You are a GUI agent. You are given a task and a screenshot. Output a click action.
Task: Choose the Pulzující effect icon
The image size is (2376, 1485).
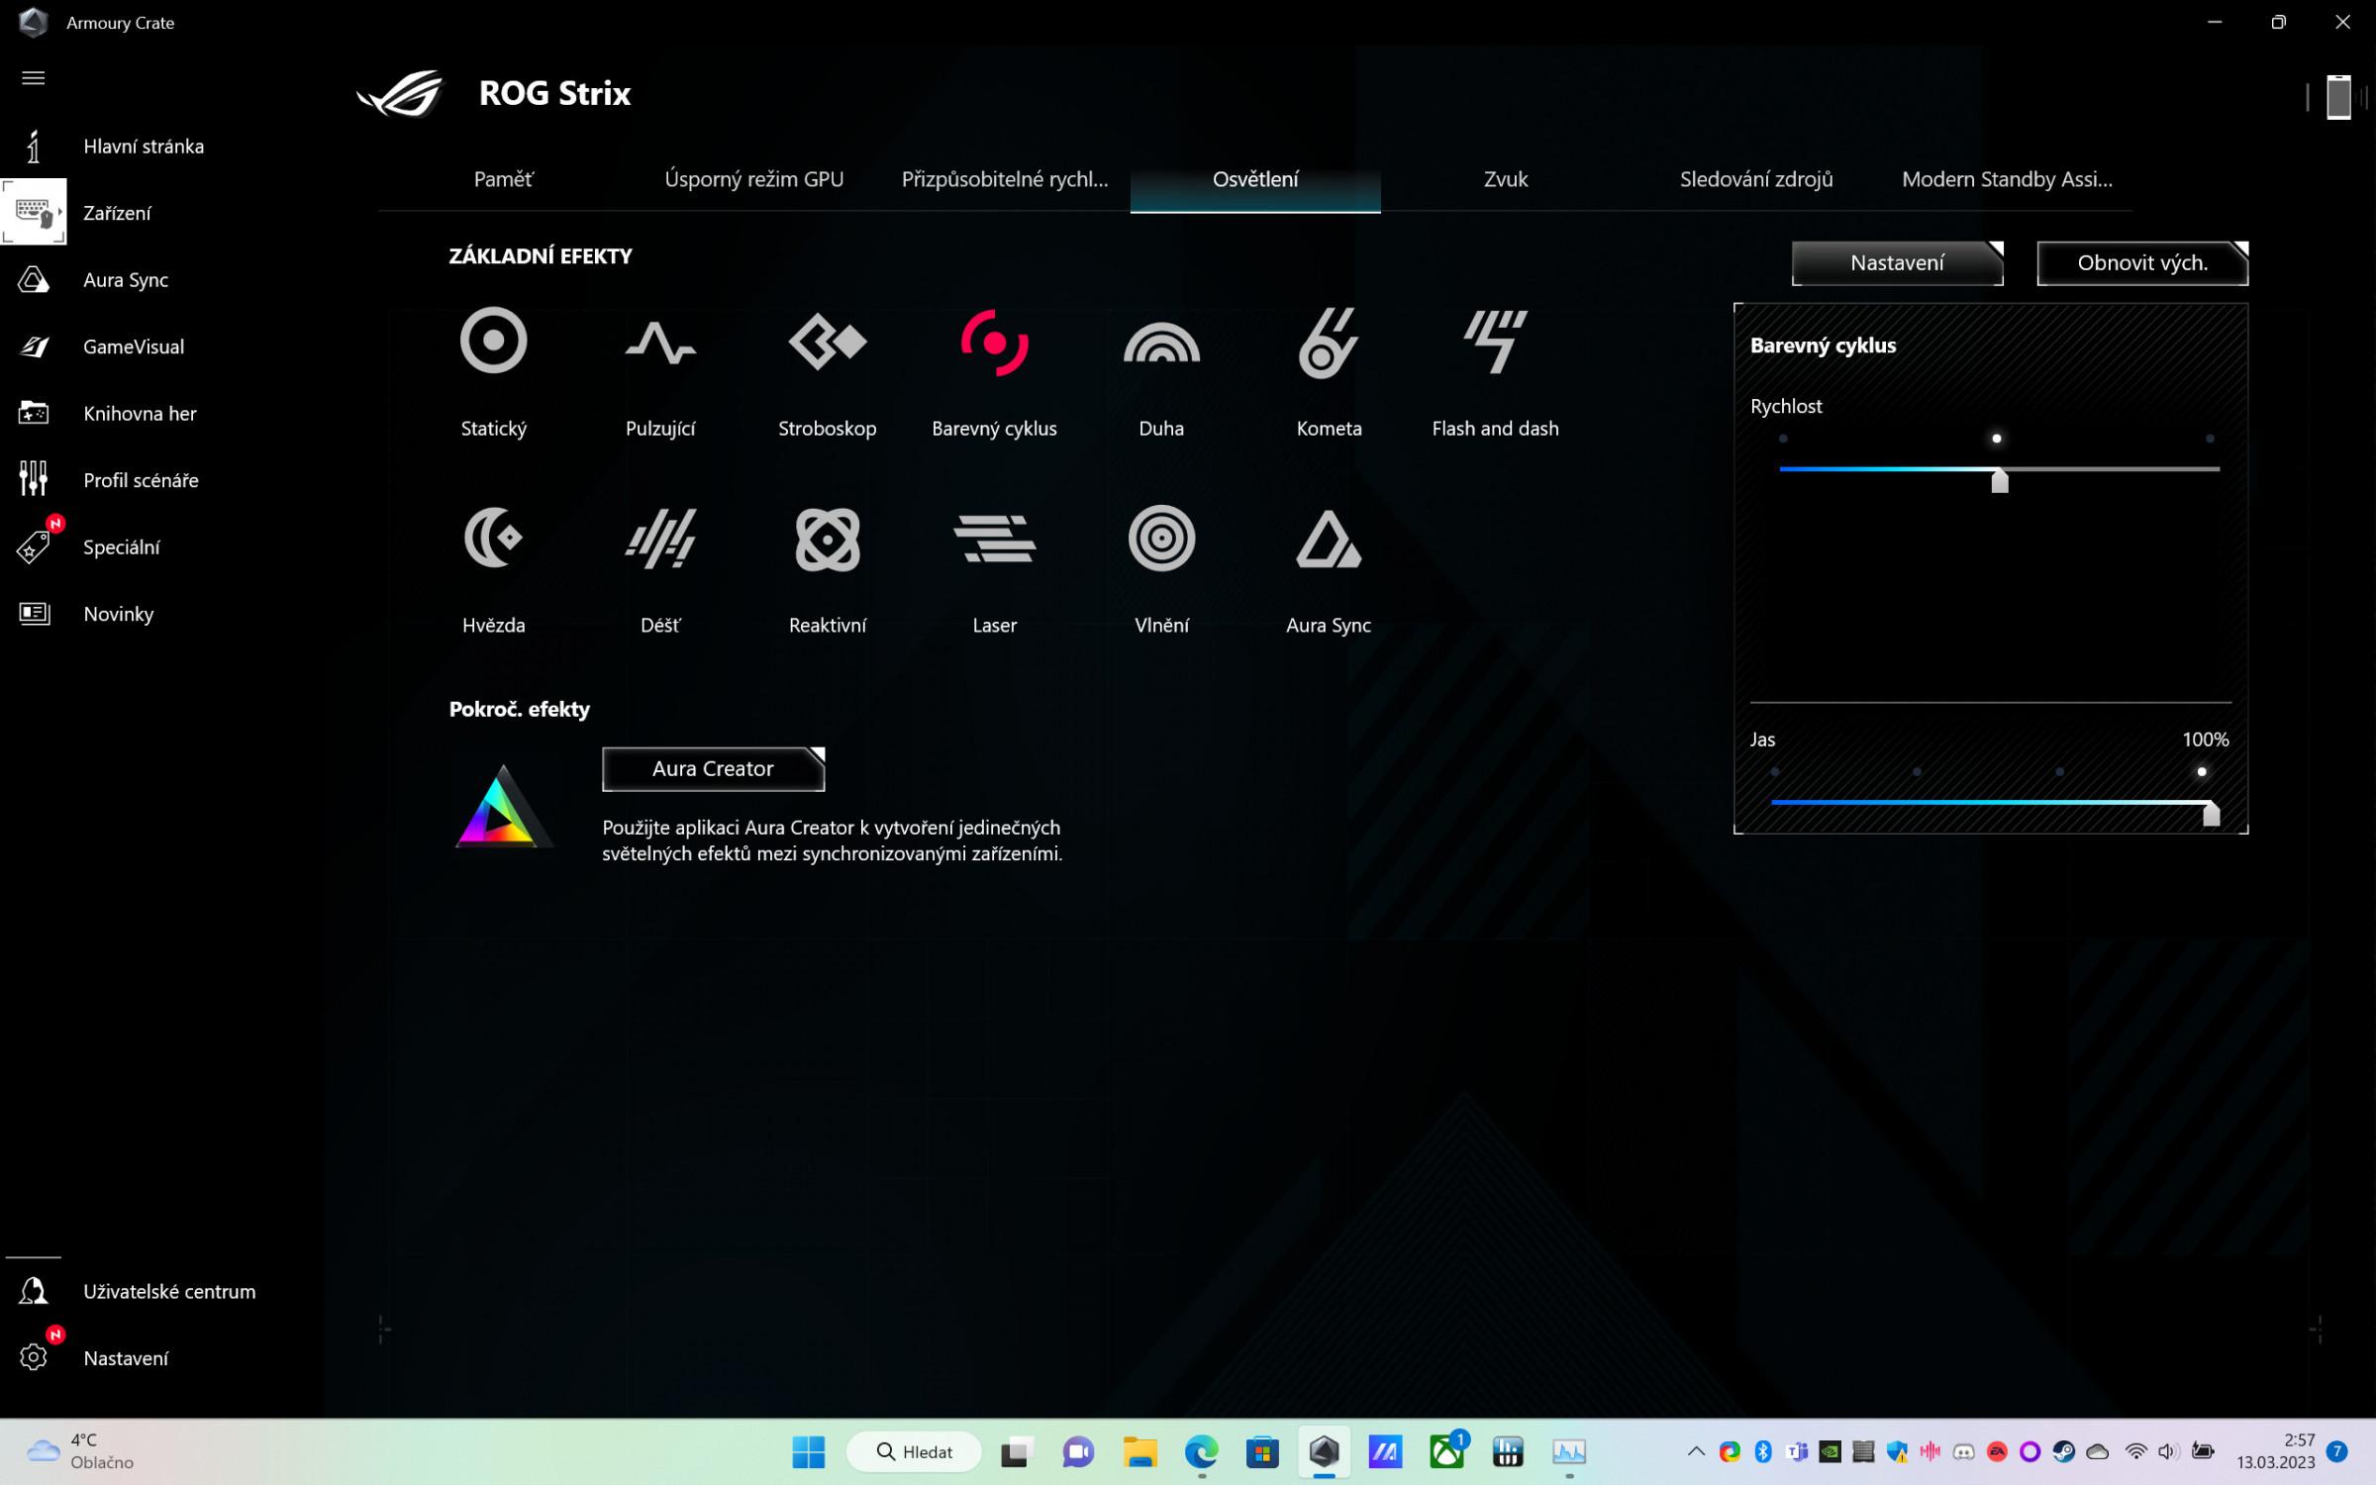[660, 342]
